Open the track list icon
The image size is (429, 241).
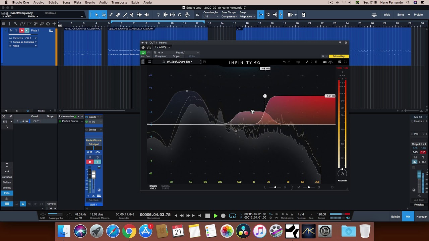pos(4,24)
